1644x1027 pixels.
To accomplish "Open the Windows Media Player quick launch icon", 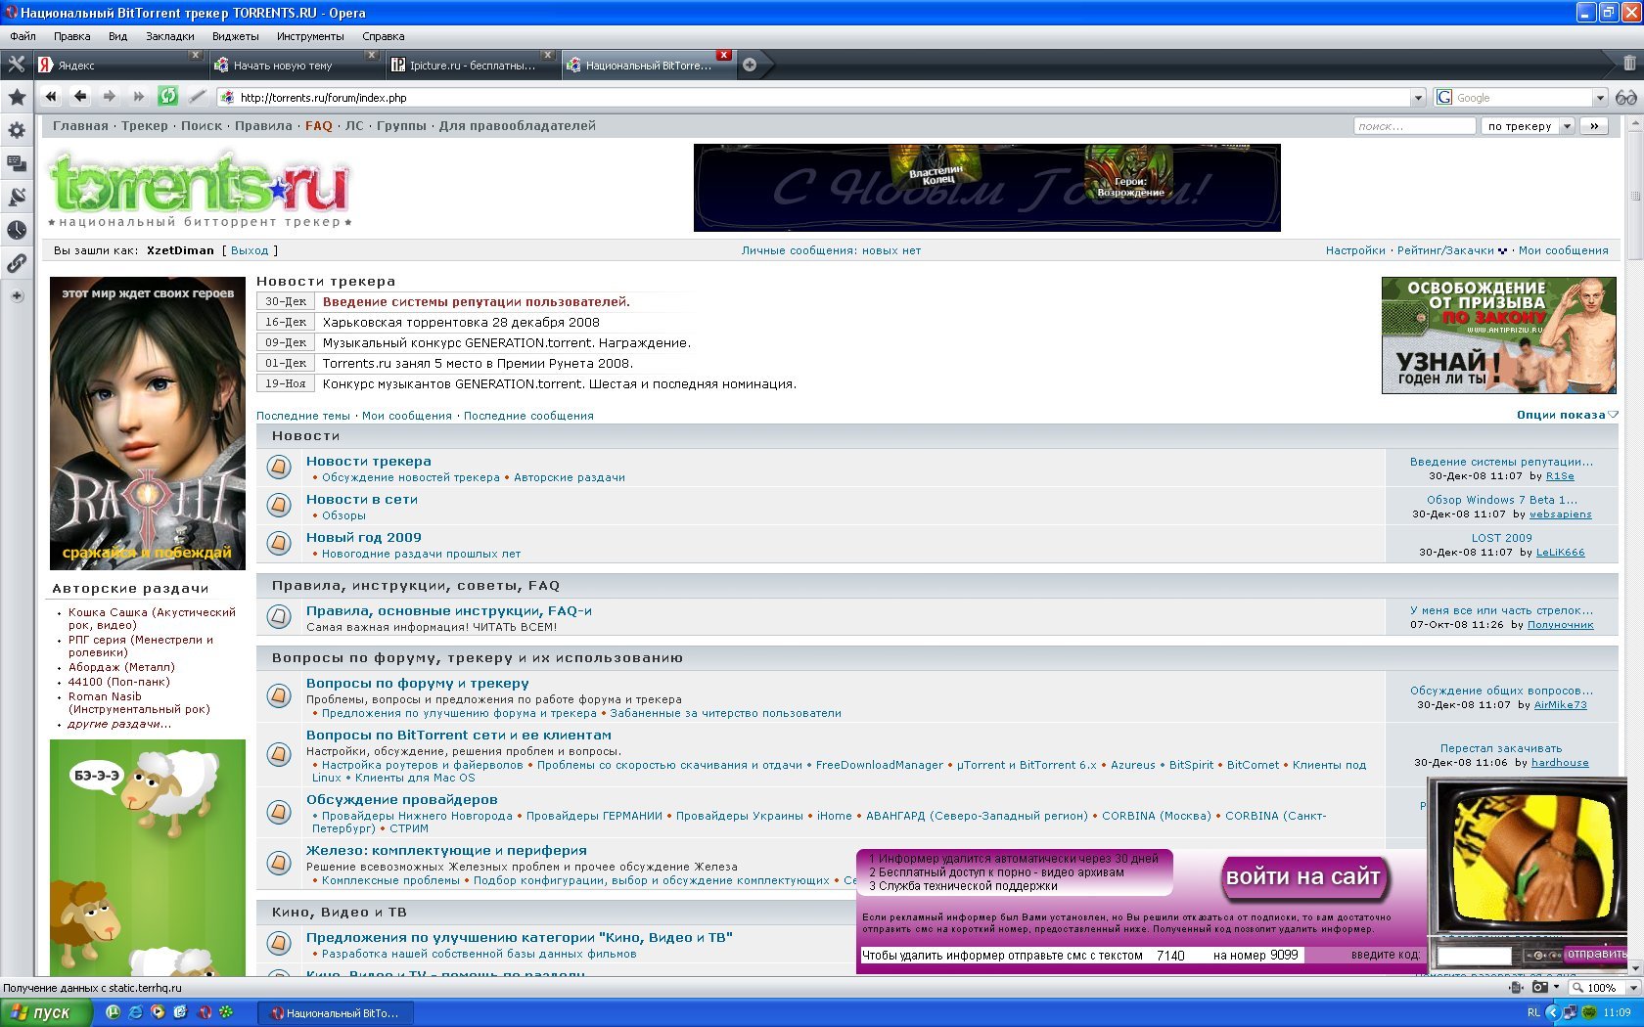I will [x=158, y=1012].
